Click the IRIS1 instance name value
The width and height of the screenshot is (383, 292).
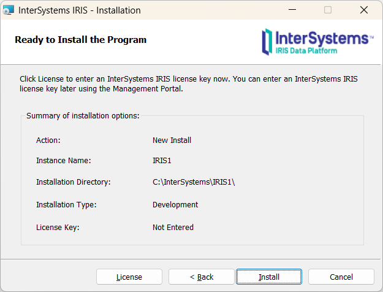163,161
